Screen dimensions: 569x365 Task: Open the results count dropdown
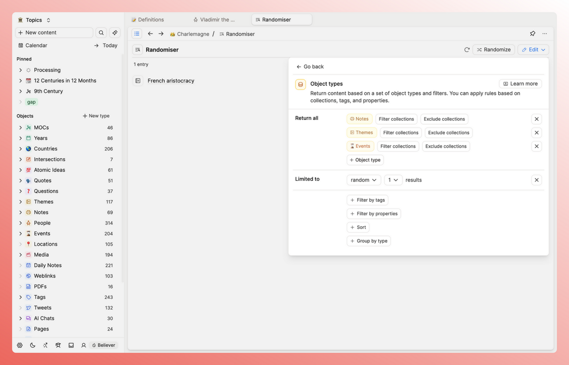click(393, 180)
